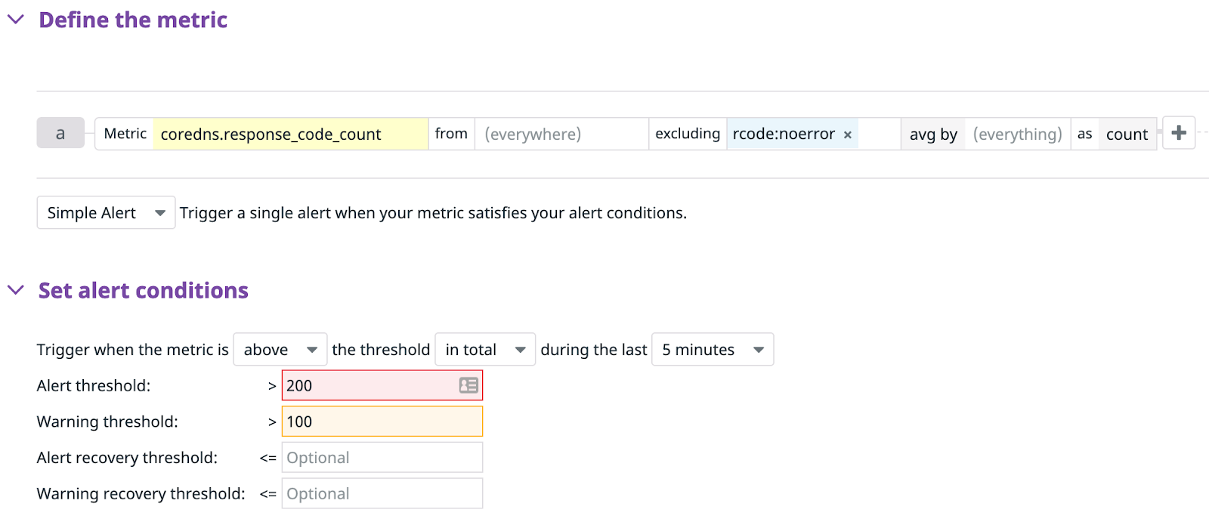The image size is (1209, 522).
Task: Open the Simple Alert dropdown
Action: 106,213
